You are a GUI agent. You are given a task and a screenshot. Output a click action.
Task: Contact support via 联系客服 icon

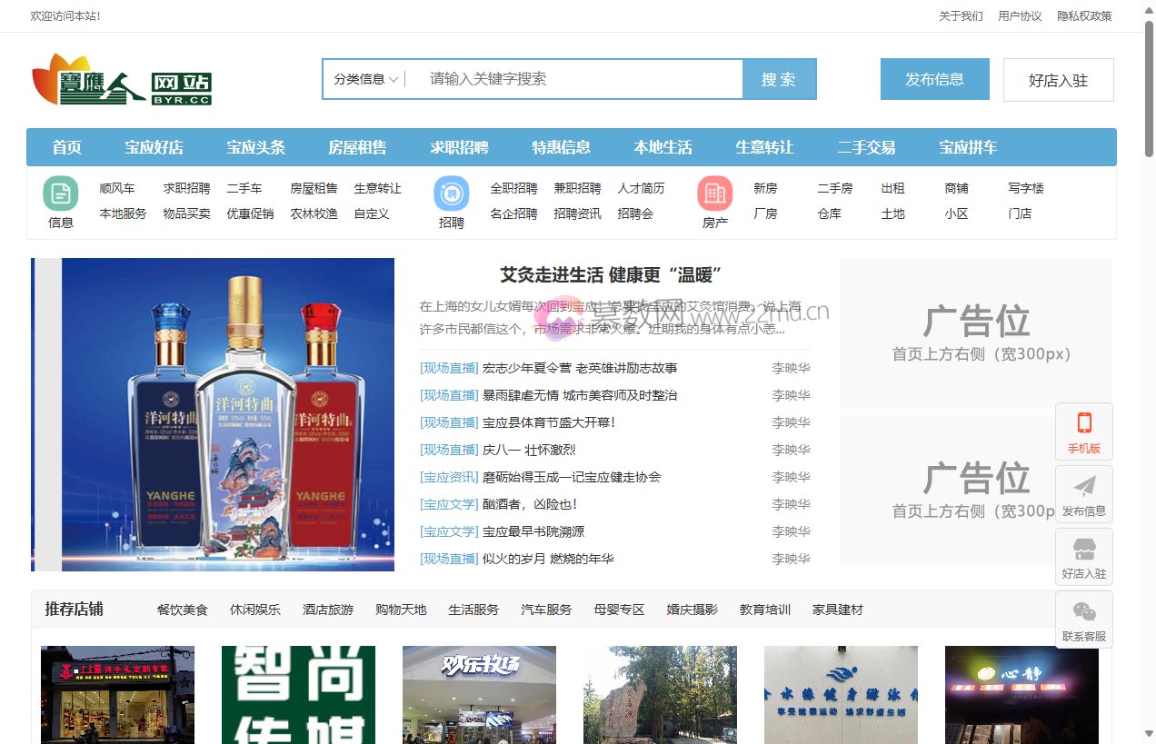(x=1083, y=620)
